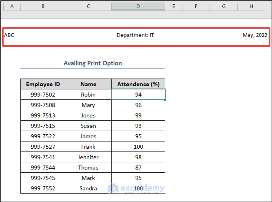Select the column H header

(x=251, y=6)
